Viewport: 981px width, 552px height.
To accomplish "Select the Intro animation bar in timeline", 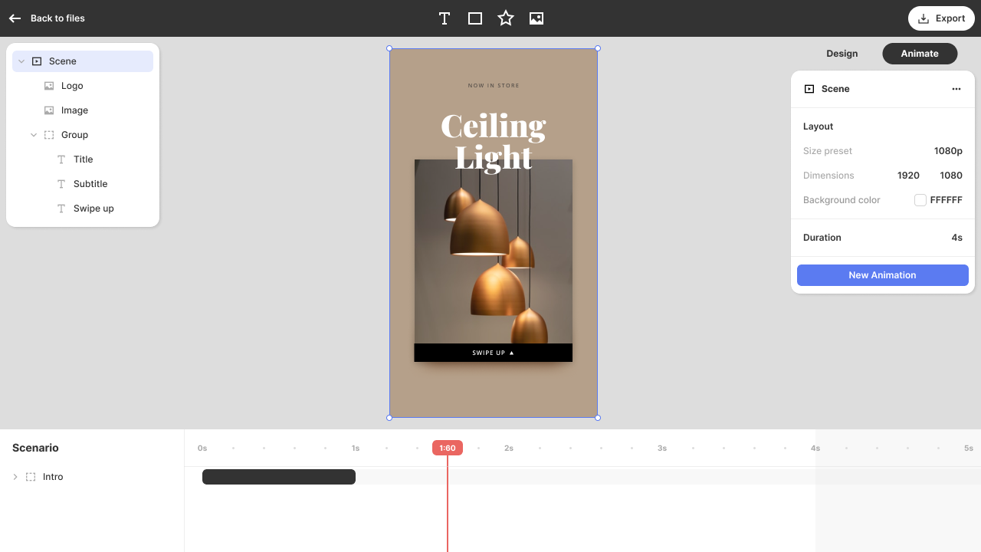I will click(x=279, y=477).
